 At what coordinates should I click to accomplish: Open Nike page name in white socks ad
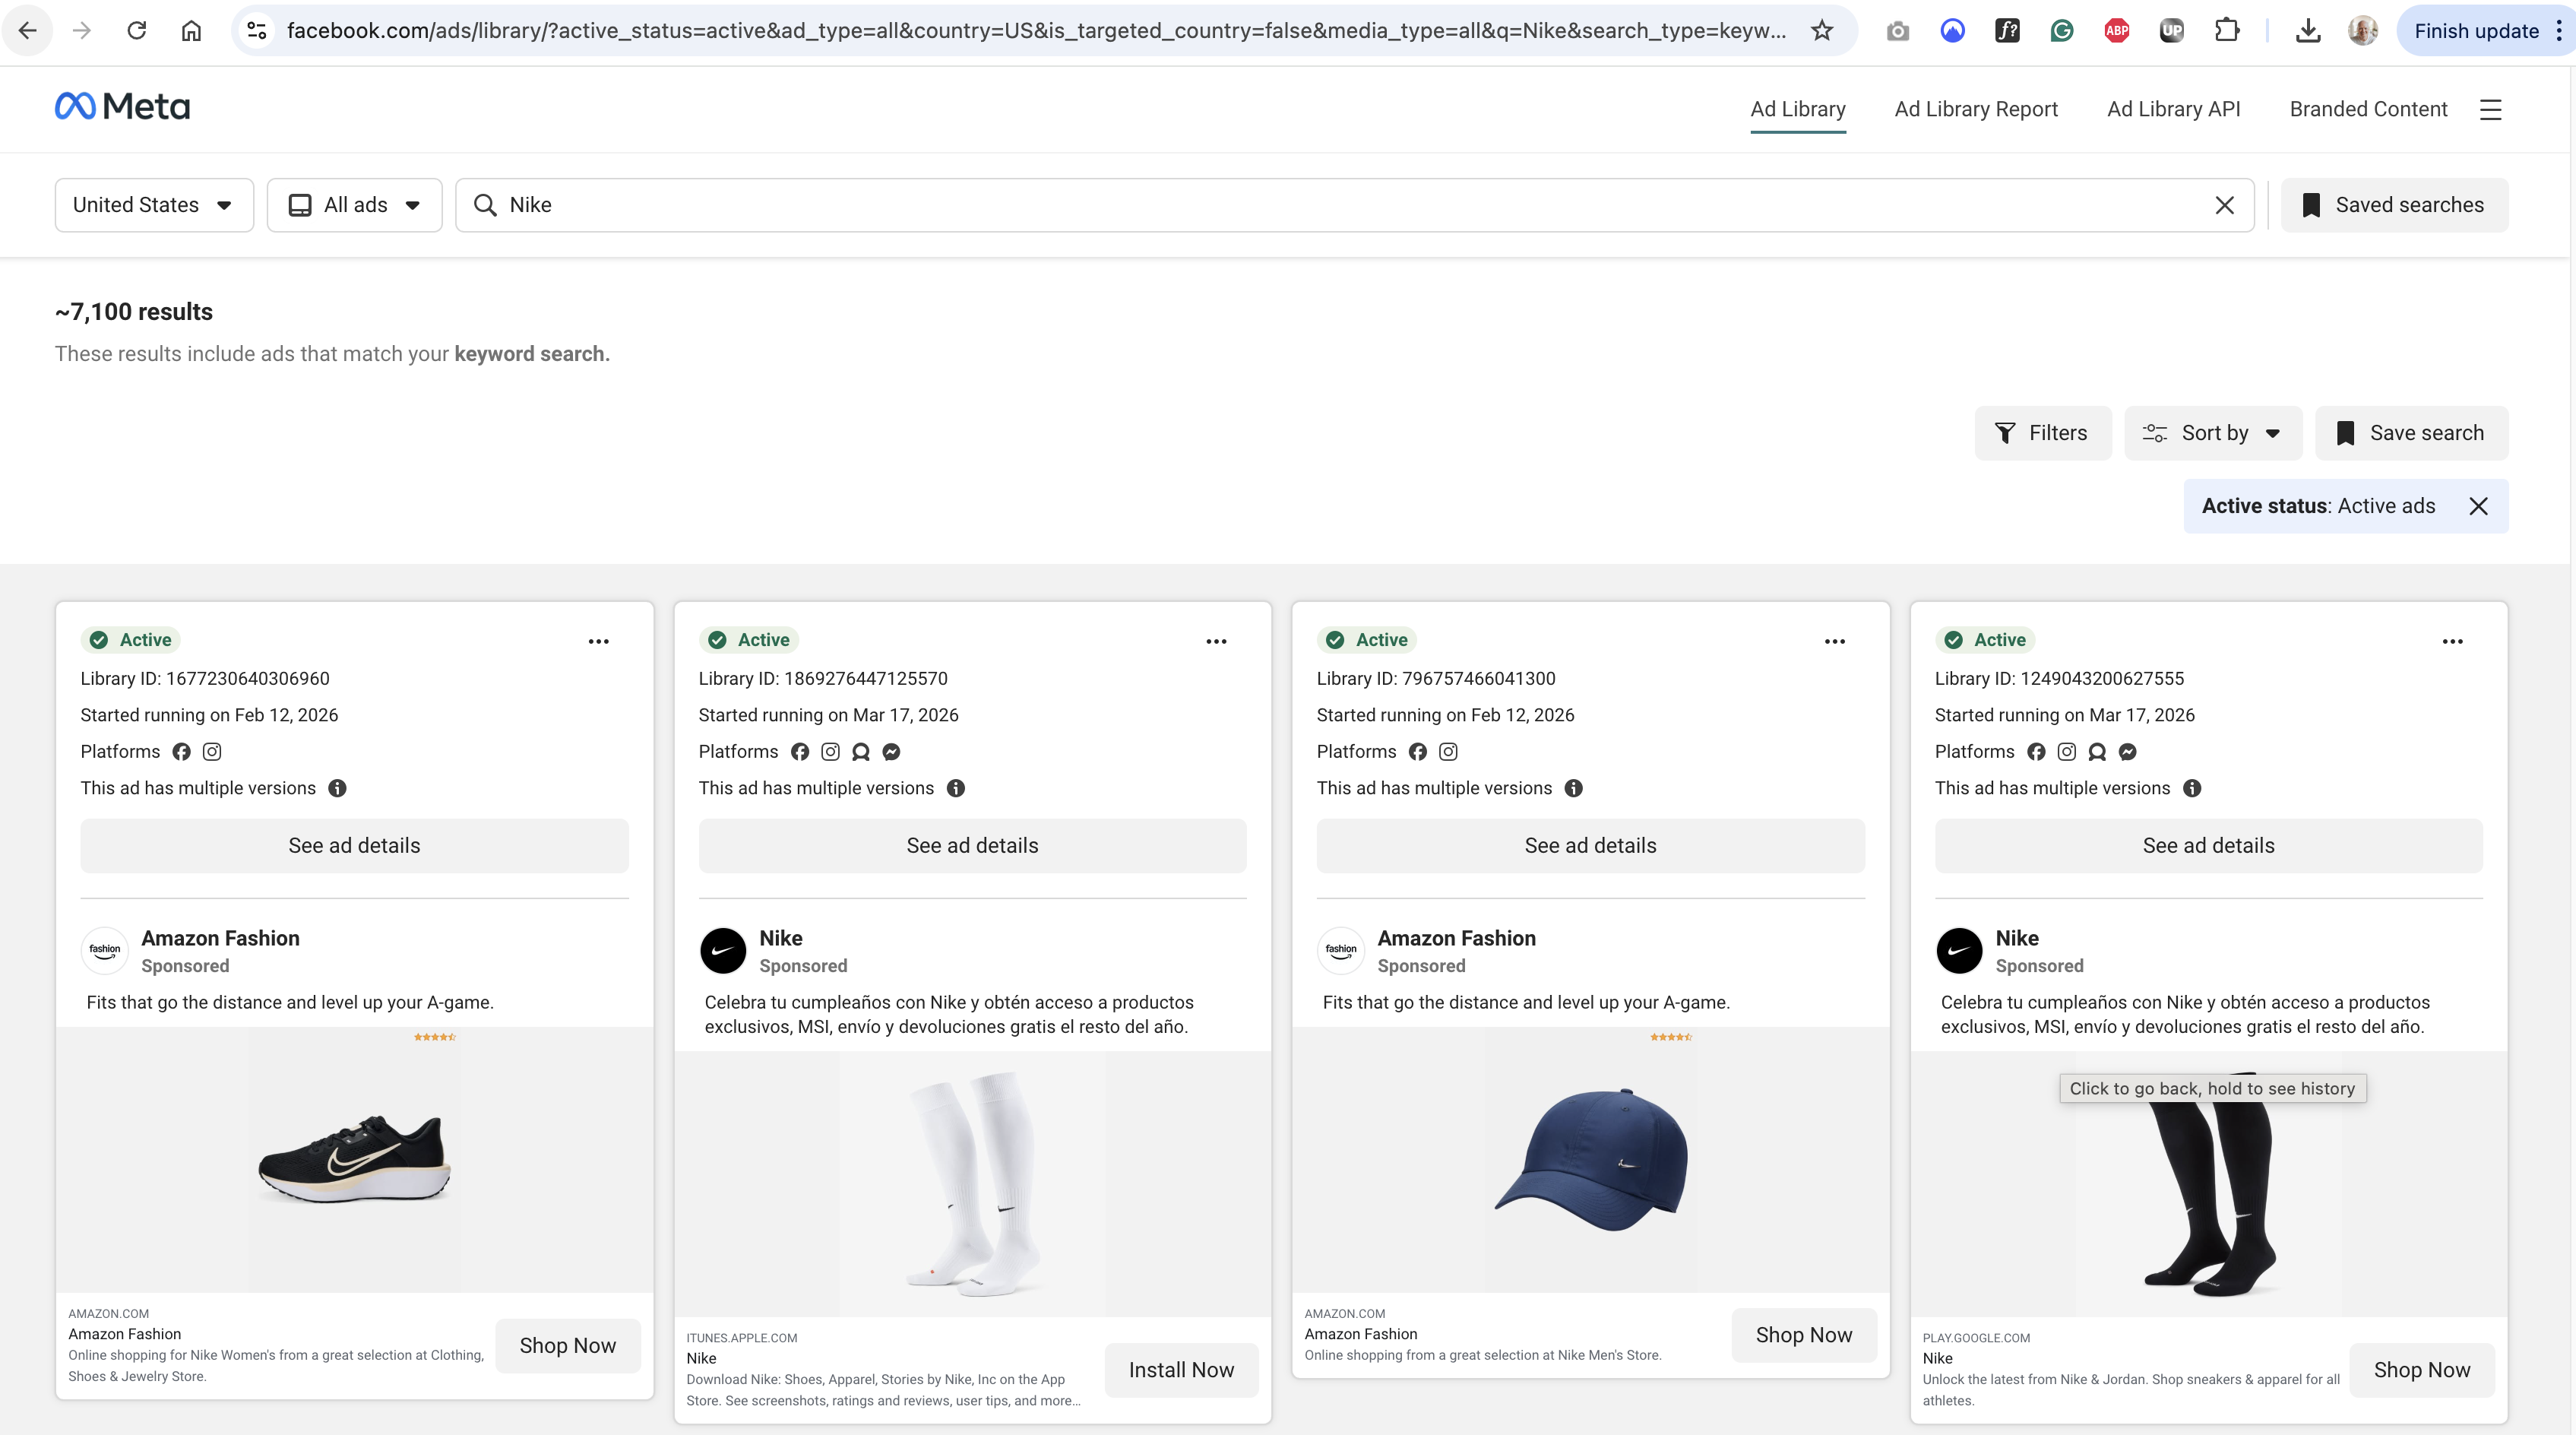[780, 938]
